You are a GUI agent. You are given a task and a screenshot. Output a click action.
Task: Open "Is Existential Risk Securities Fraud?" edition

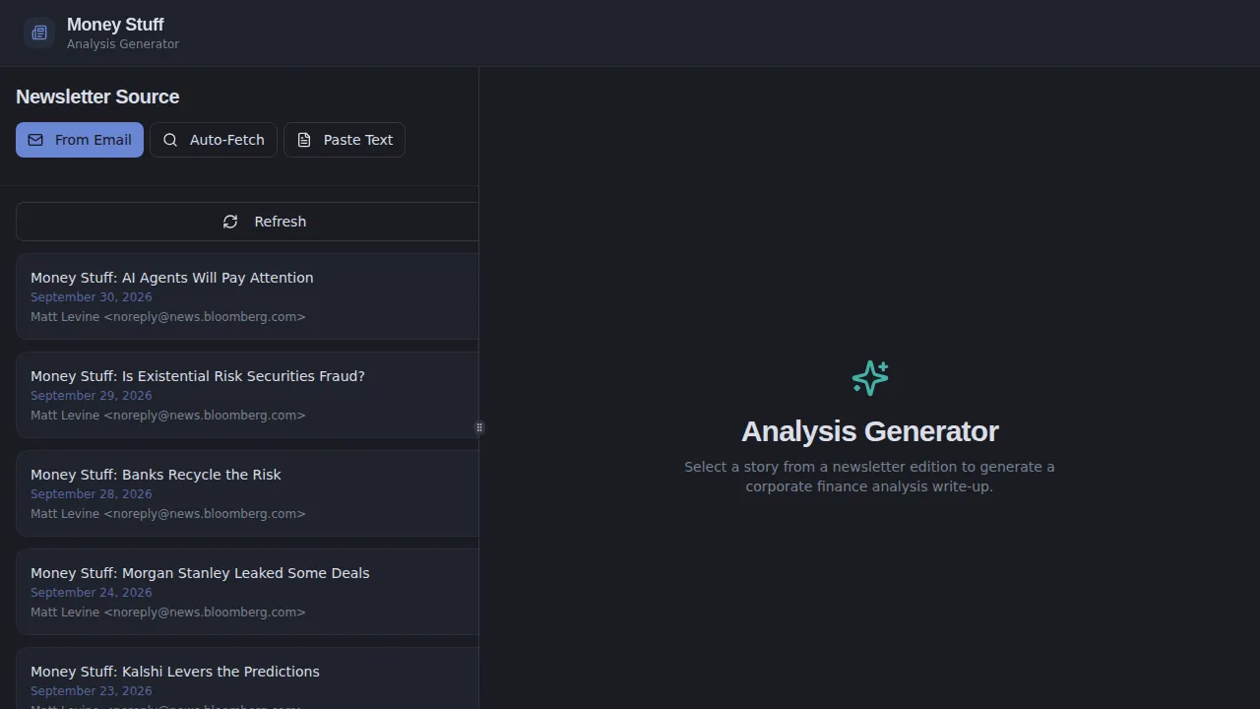(x=247, y=395)
